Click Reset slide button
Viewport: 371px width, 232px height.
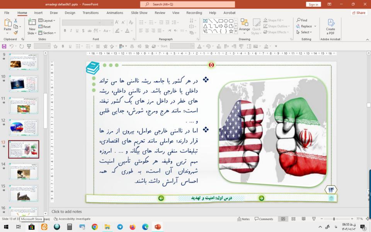tap(44, 27)
